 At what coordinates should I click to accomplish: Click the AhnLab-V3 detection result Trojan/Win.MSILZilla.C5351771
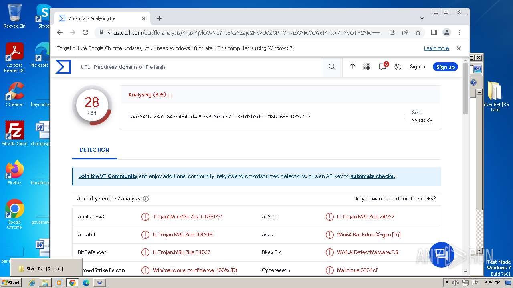tap(188, 216)
